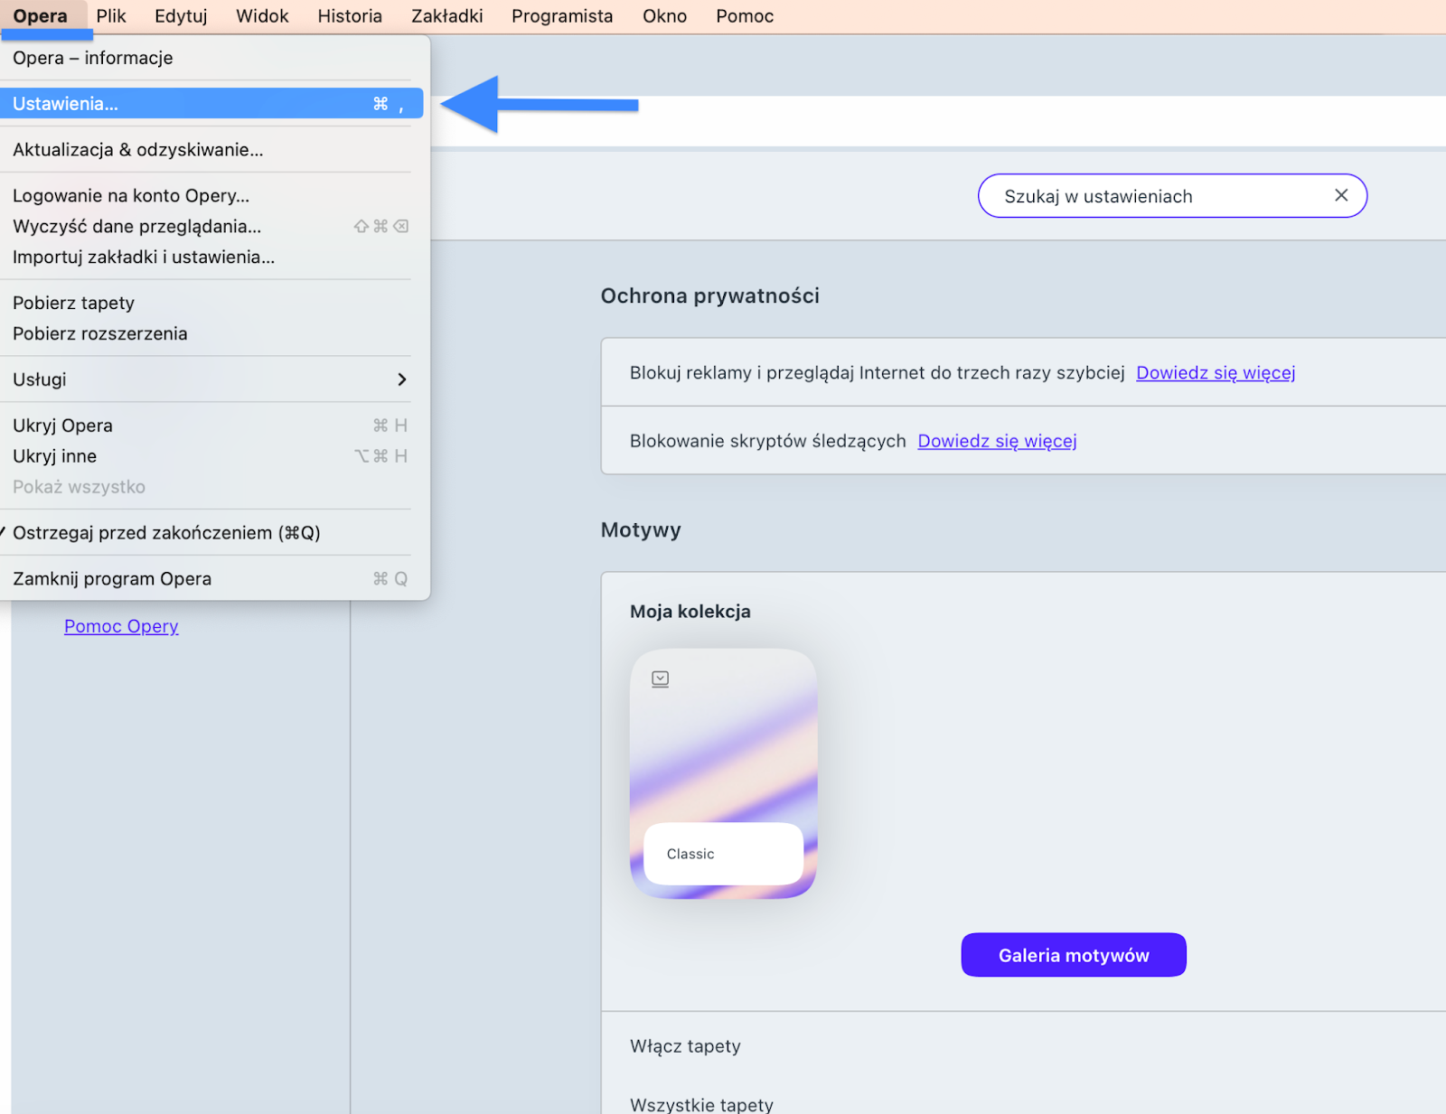Click the Motywy section heading
Viewport: 1446px width, 1114px height.
pos(641,530)
